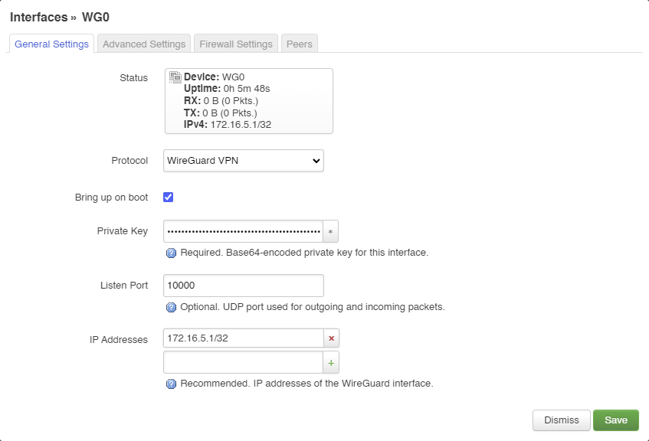Remove the 172.16.5.1/32 address entry
The image size is (649, 441).
tap(331, 338)
